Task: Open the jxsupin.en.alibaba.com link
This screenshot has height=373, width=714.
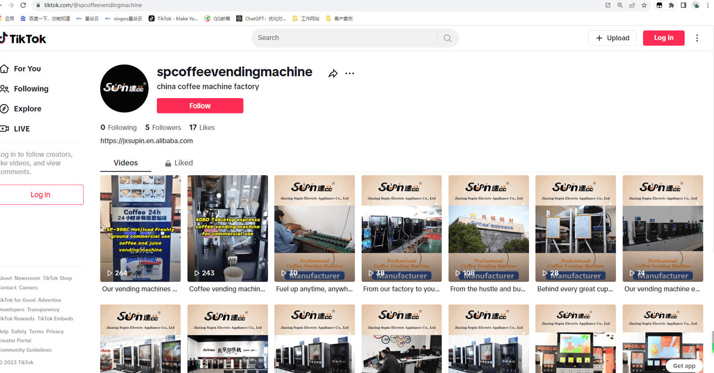Action: click(x=146, y=141)
